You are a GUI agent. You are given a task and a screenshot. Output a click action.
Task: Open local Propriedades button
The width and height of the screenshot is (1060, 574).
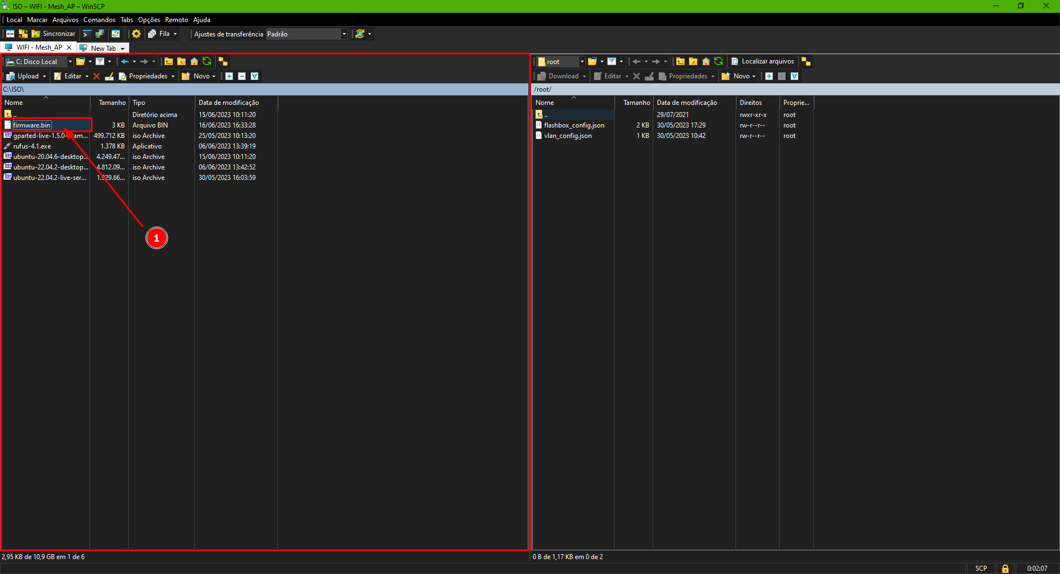[143, 76]
